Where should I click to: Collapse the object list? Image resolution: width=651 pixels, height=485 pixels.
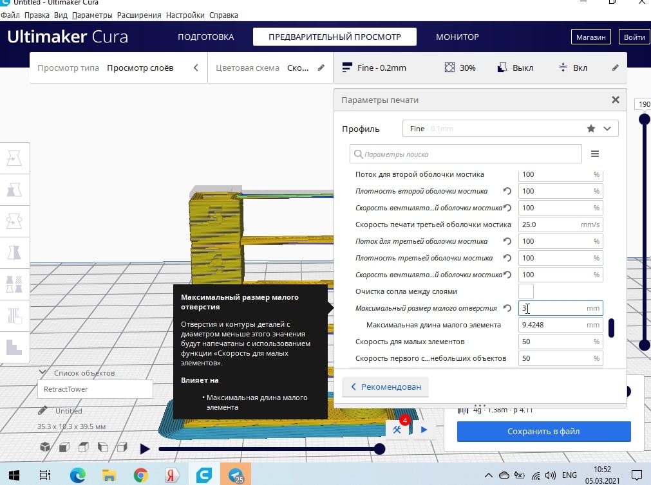[x=42, y=372]
